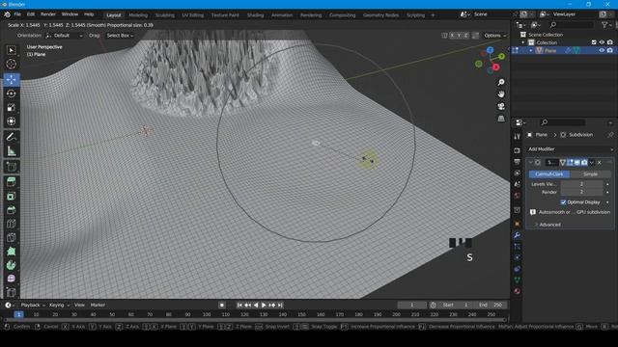
Task: Switch orthographic/perspective grid icon
Action: pyautogui.click(x=501, y=119)
